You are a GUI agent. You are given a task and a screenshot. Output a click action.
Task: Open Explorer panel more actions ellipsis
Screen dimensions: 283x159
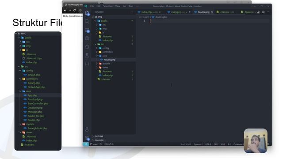(132, 12)
